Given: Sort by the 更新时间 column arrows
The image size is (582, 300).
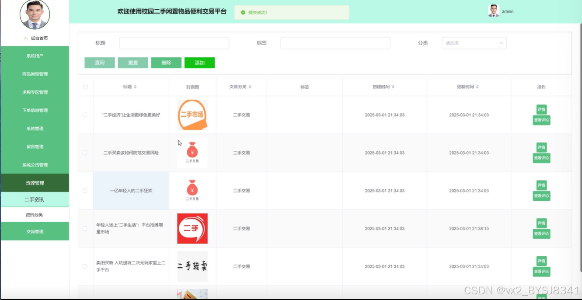Looking at the screenshot, I should click(x=477, y=87).
